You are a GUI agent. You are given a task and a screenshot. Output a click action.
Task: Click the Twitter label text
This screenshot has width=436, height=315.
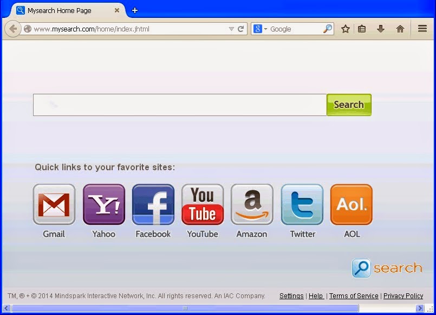pos(303,234)
